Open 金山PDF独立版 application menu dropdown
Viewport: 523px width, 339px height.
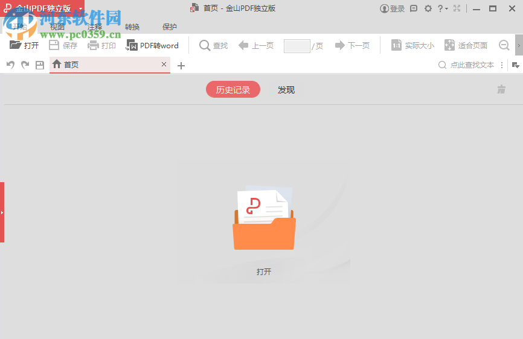pos(81,8)
